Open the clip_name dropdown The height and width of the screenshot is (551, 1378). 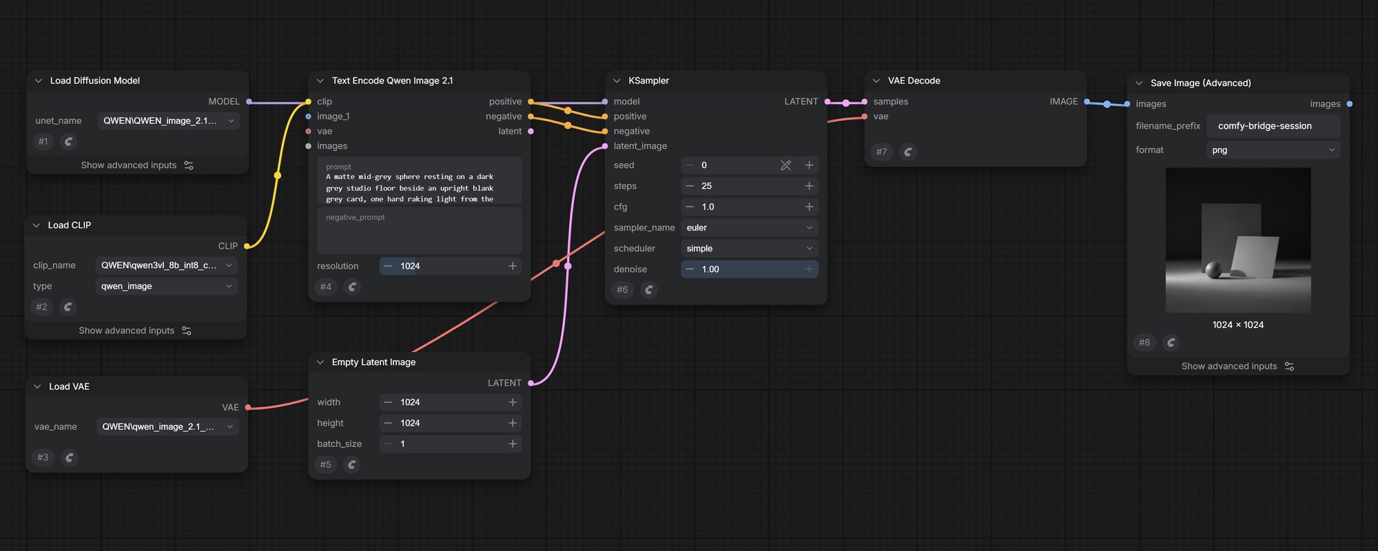pyautogui.click(x=167, y=265)
